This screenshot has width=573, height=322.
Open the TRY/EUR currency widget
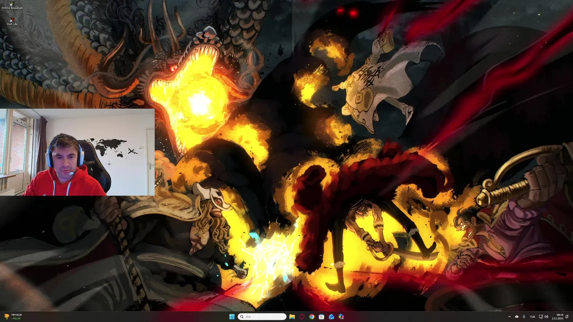13,317
